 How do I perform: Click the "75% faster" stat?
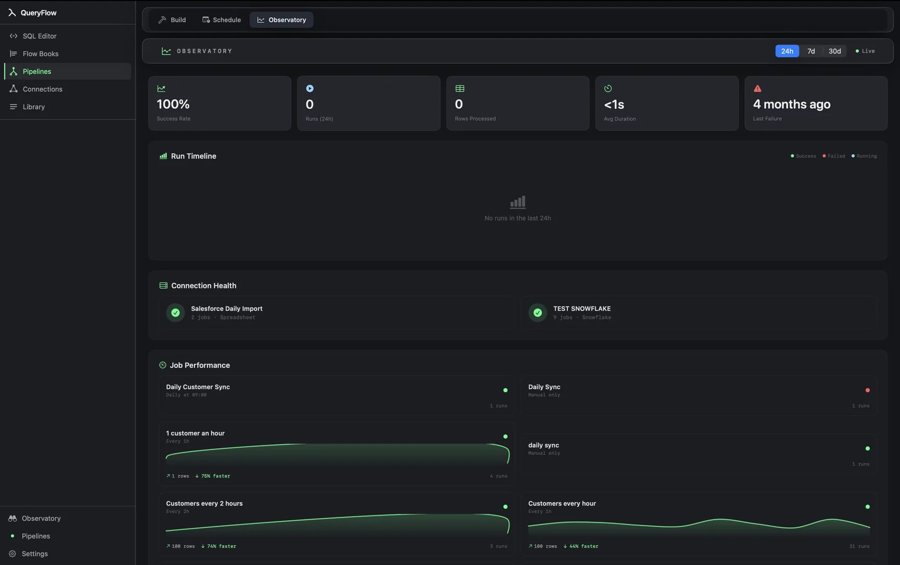click(213, 476)
